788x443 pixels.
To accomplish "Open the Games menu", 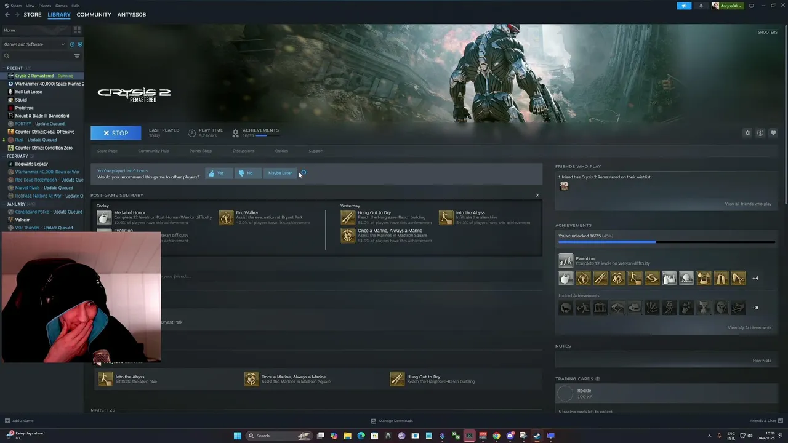I will coord(61,6).
